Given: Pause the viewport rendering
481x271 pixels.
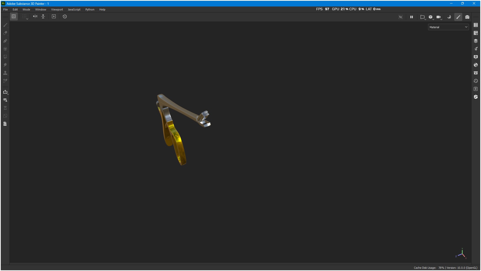Looking at the screenshot, I should point(412,17).
